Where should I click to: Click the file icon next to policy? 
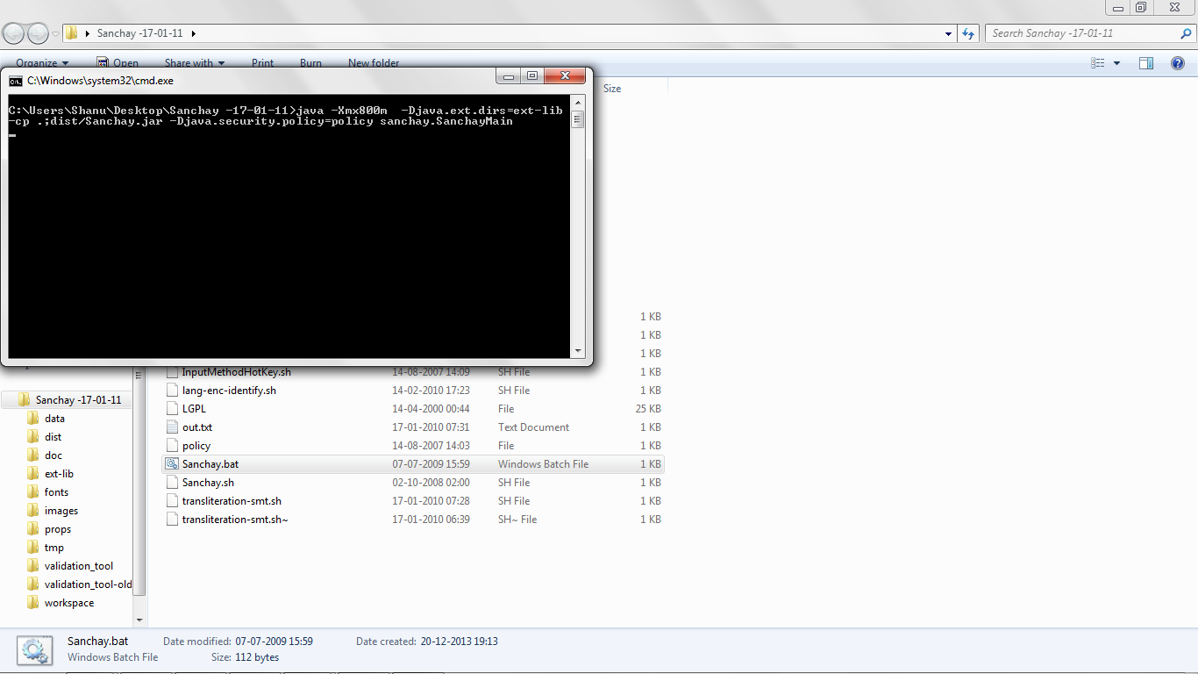pyautogui.click(x=174, y=446)
